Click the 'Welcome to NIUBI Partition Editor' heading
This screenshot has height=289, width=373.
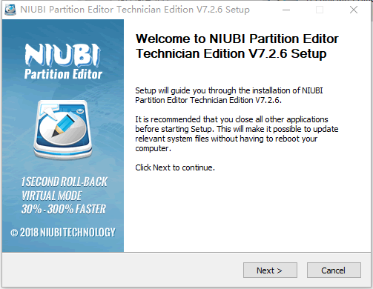pyautogui.click(x=237, y=46)
